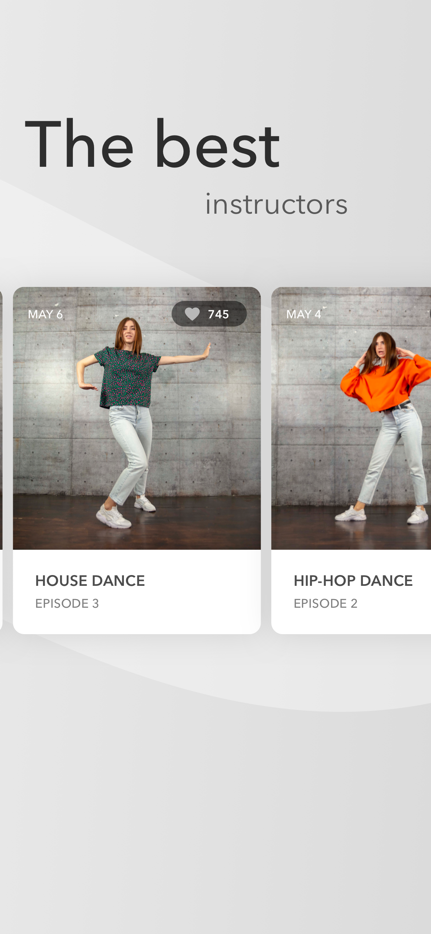Click the "instructors" subtitle text
This screenshot has height=934, width=431.
click(276, 204)
